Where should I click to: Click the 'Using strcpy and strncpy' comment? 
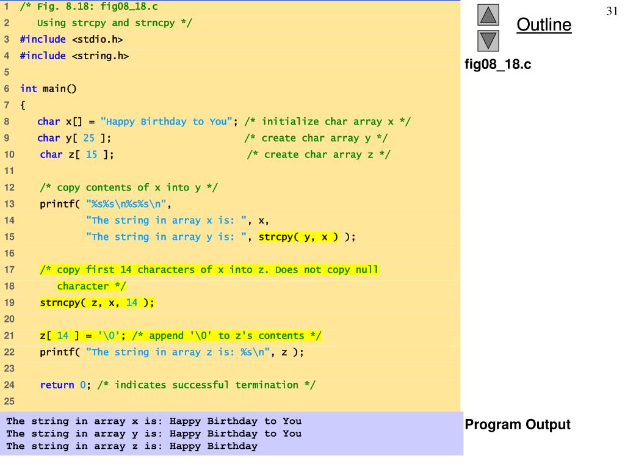[114, 23]
